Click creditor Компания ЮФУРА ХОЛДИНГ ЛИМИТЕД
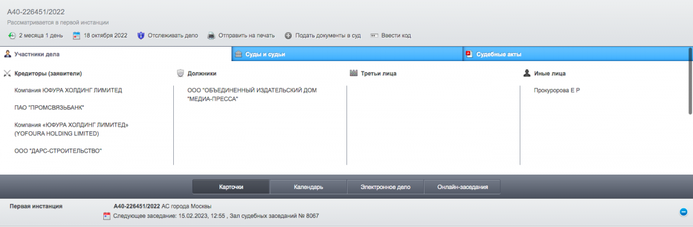 [x=68, y=90]
